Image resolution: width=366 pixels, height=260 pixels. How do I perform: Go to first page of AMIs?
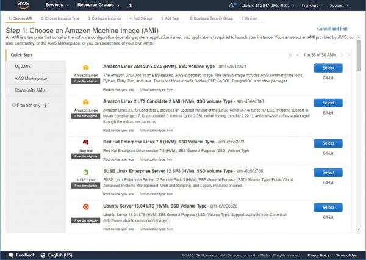click(x=290, y=55)
